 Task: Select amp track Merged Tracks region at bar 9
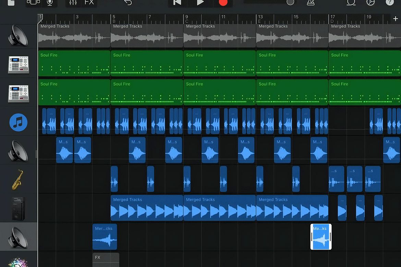(x=220, y=208)
